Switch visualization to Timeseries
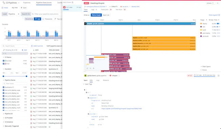 tap(47, 19)
